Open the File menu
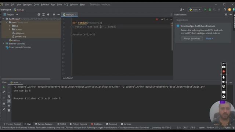 tap(7, 4)
